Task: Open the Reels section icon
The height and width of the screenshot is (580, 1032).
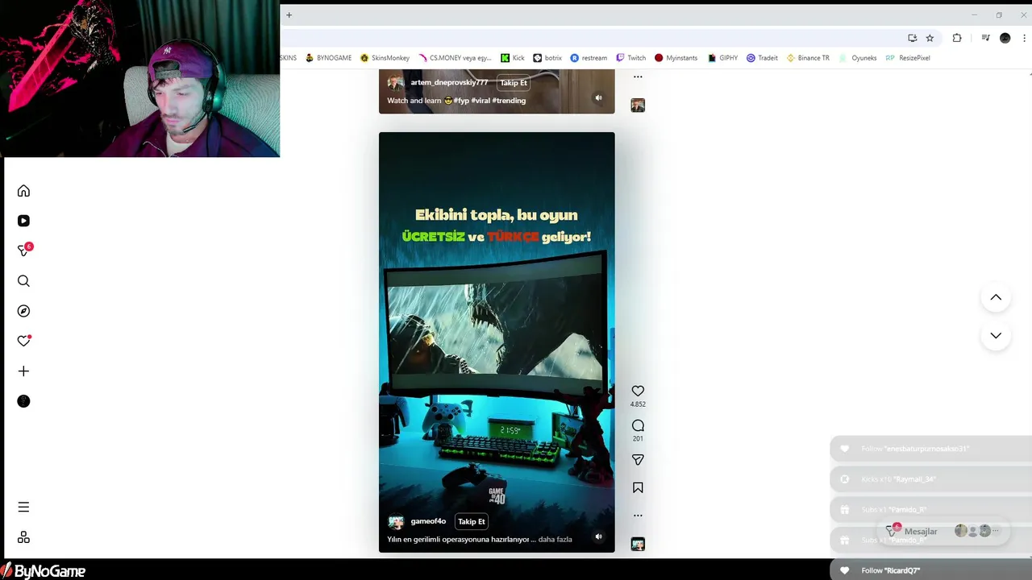Action: coord(23,221)
